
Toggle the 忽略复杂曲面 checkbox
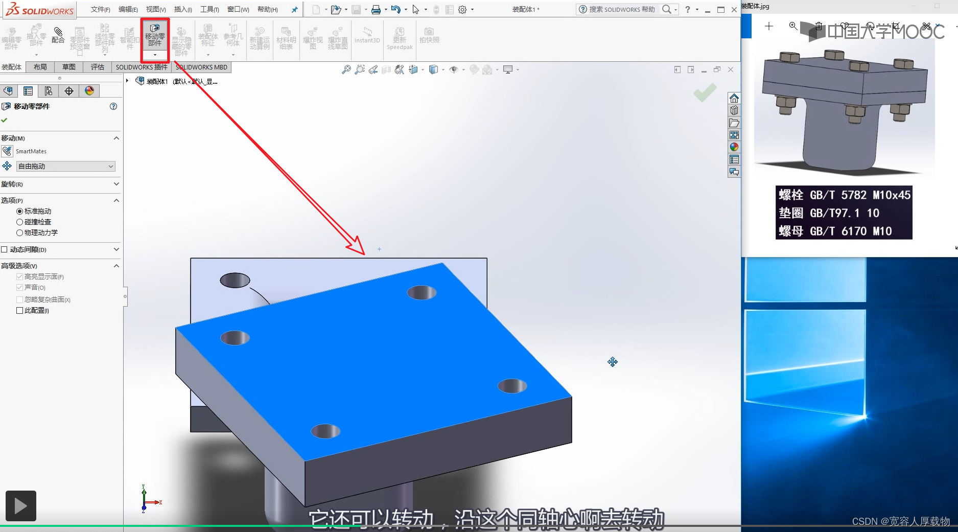click(x=19, y=299)
